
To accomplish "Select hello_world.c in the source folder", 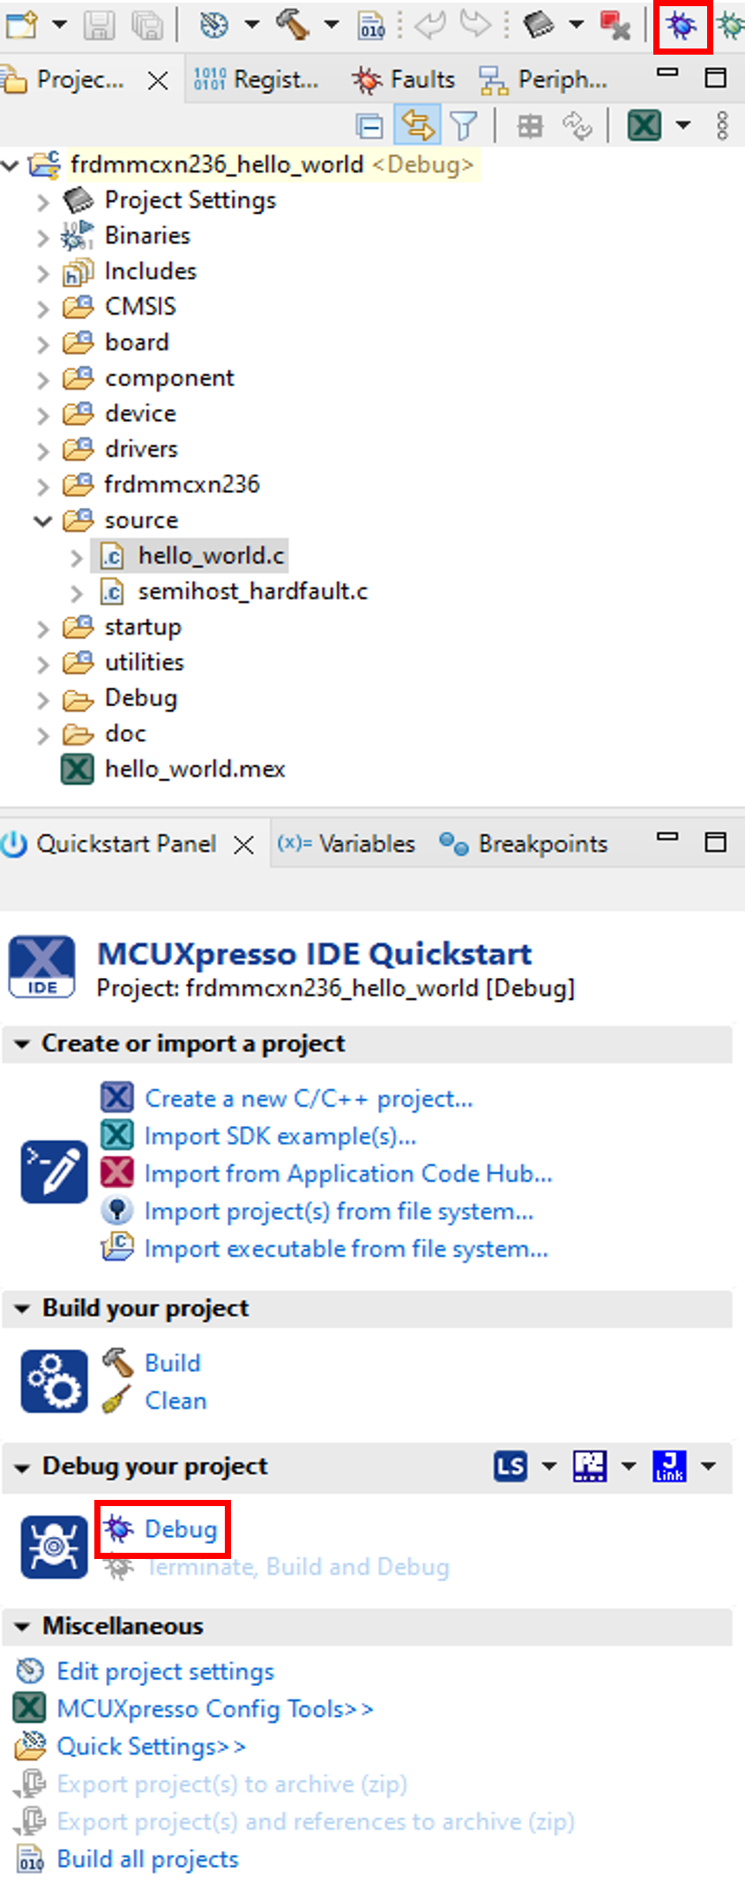I will point(211,556).
